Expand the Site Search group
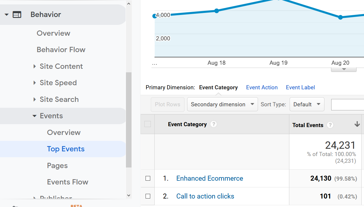 56,99
